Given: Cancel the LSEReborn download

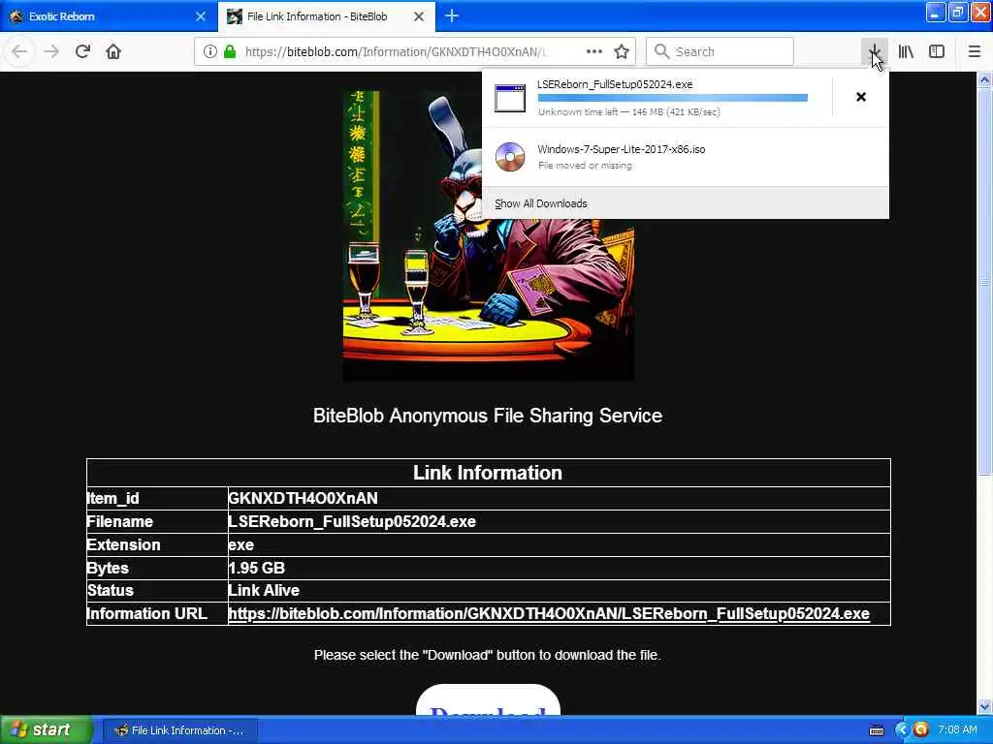Looking at the screenshot, I should tap(861, 97).
